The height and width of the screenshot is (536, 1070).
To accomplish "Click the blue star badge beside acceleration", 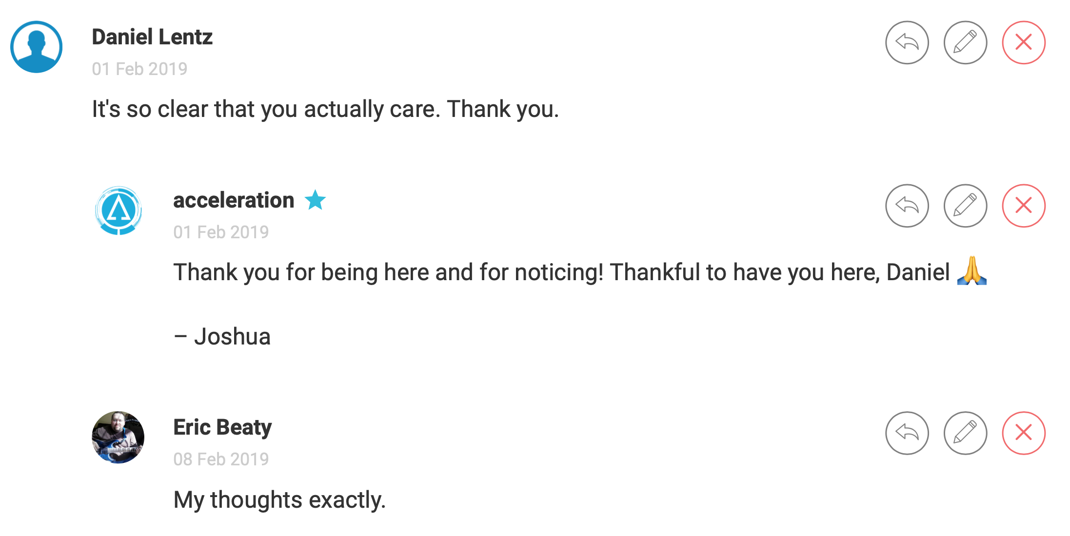I will pos(315,200).
